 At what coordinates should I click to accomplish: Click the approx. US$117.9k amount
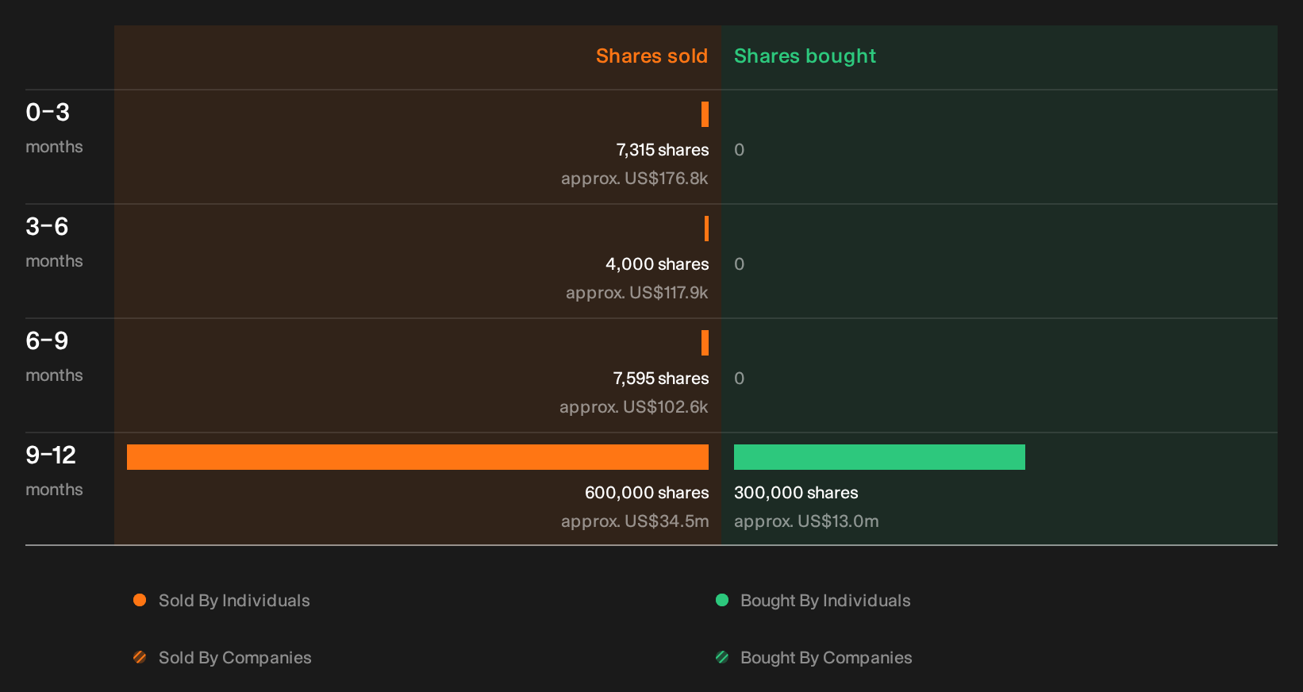tap(637, 293)
